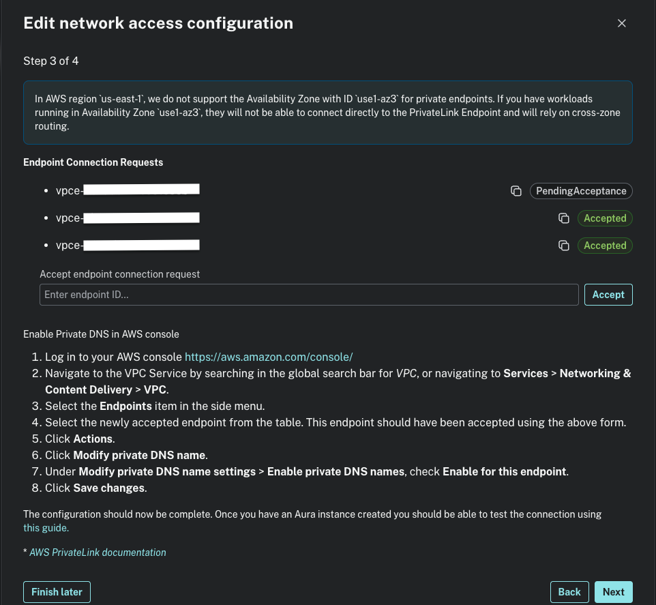
Task: Click the PendingAcceptance status badge
Action: (581, 191)
